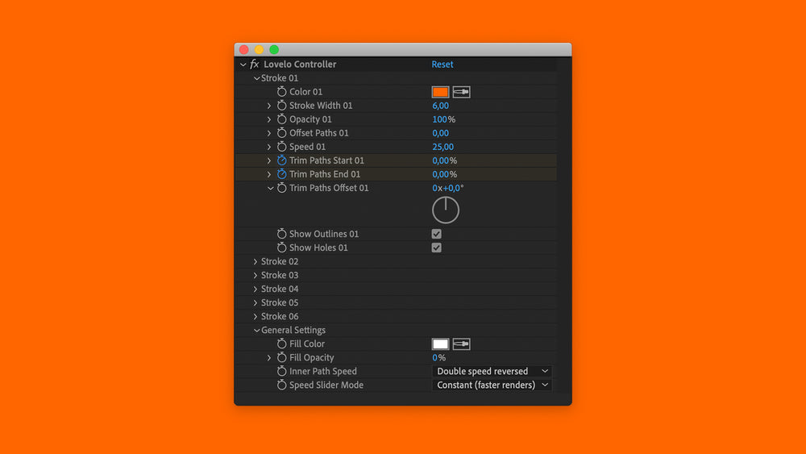
Task: Enable keyframing stopwatch for Opacity 01
Action: click(x=281, y=119)
